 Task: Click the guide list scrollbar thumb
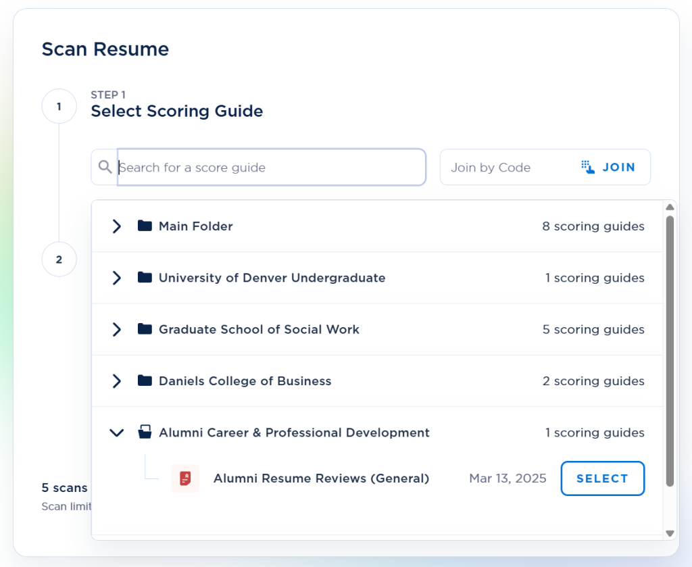[x=670, y=351]
